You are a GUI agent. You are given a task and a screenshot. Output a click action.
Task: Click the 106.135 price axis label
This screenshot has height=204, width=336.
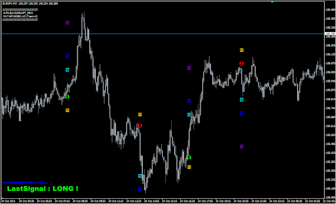pos(330,55)
